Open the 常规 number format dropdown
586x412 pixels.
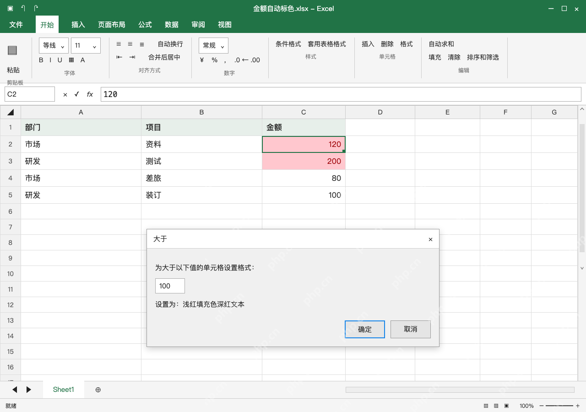coord(213,45)
